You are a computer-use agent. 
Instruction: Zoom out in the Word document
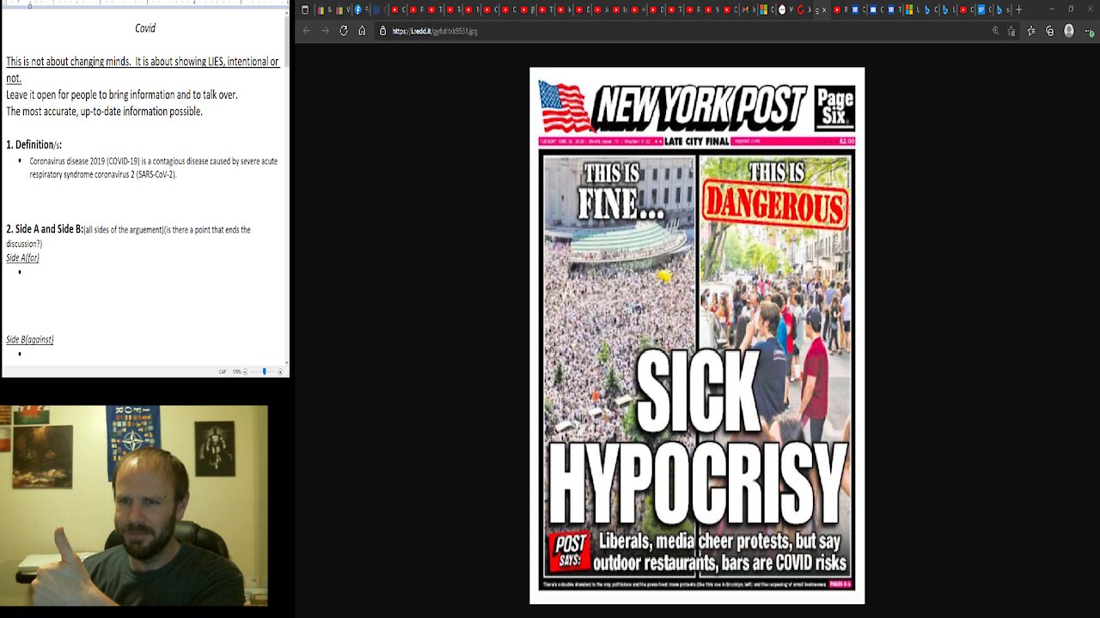point(245,372)
